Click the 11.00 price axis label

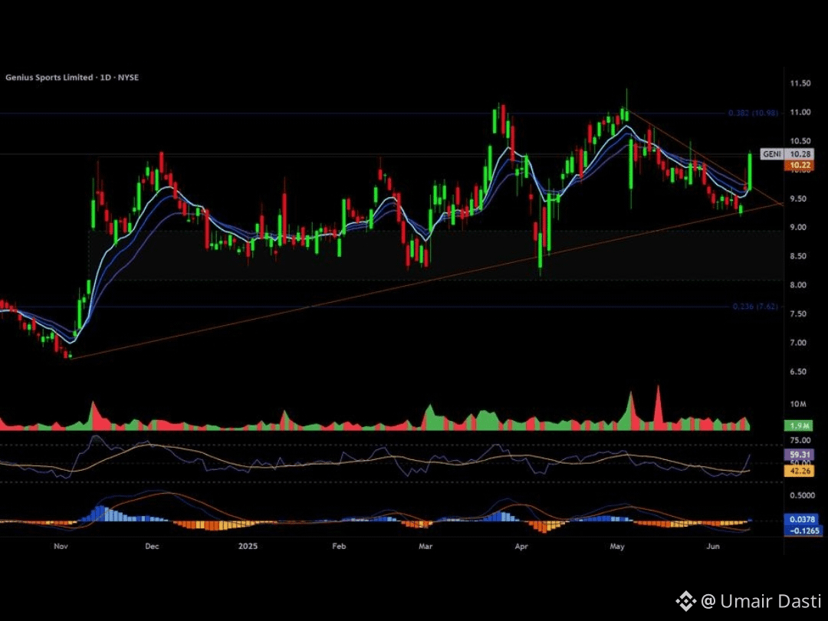(800, 113)
